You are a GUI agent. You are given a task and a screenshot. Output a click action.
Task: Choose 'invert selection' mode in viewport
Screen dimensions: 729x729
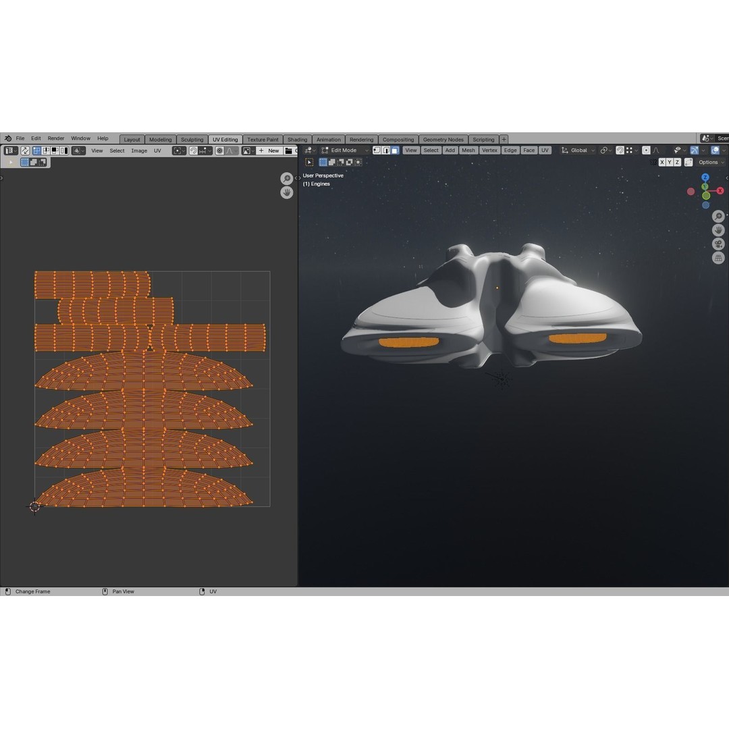click(349, 162)
